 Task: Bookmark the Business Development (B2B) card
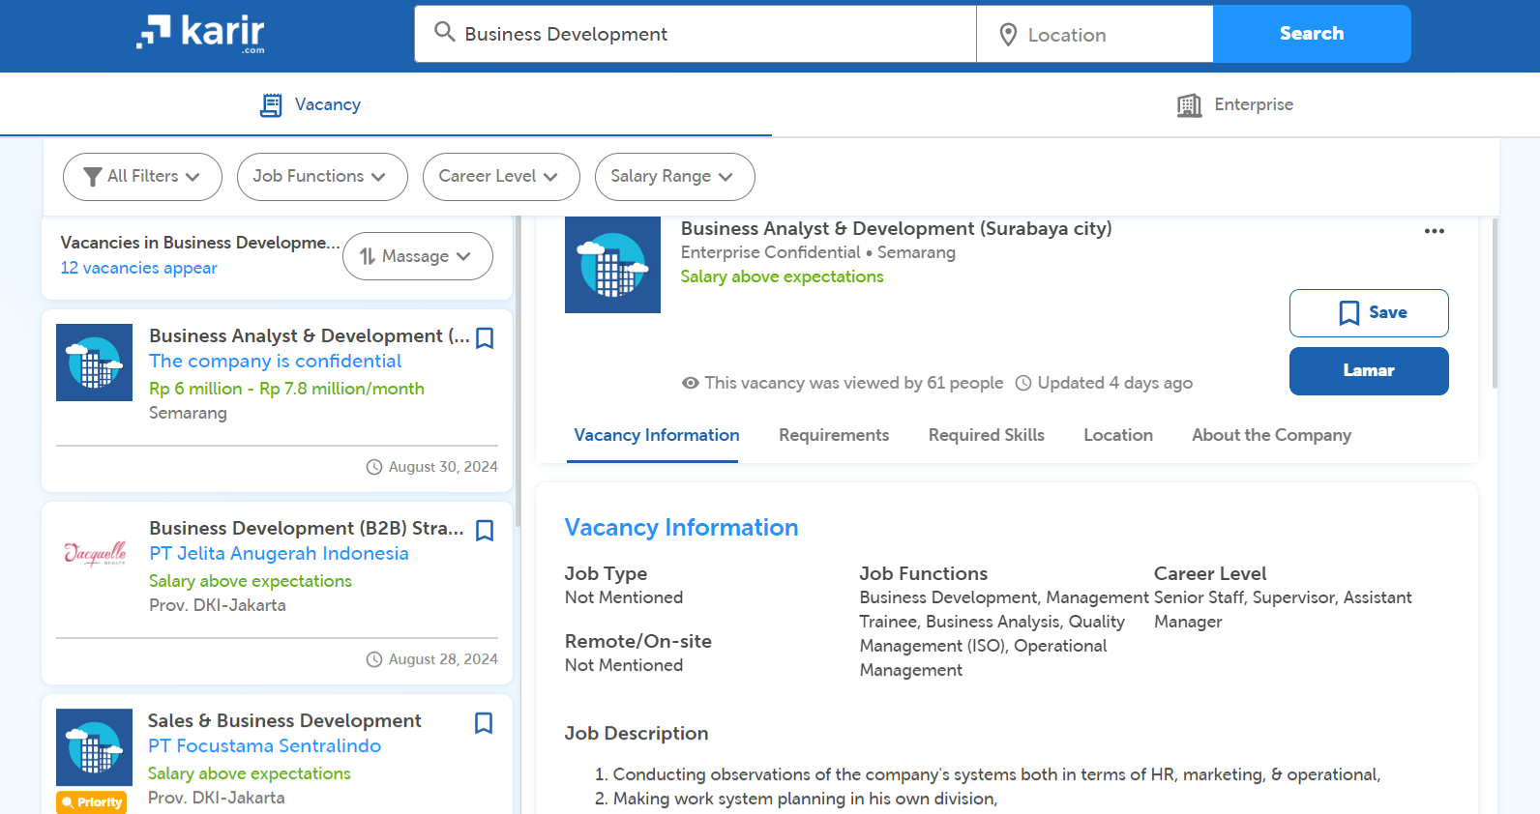pyautogui.click(x=486, y=531)
